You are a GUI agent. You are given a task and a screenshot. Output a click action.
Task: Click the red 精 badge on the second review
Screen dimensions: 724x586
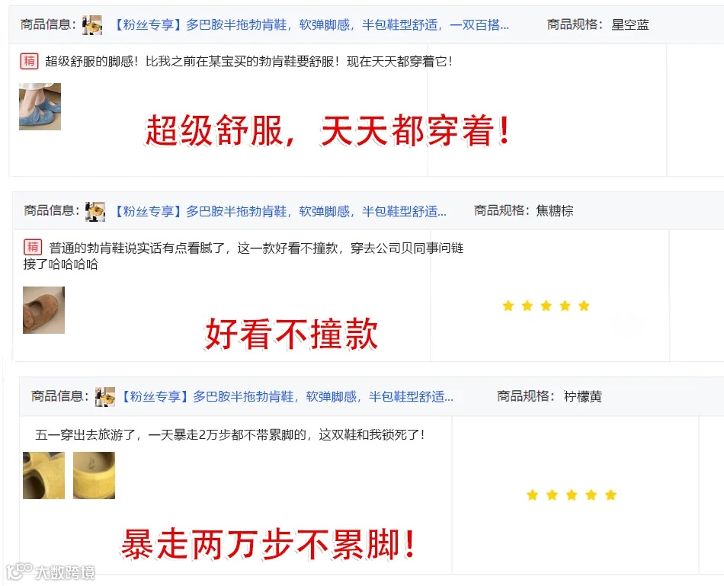point(33,247)
